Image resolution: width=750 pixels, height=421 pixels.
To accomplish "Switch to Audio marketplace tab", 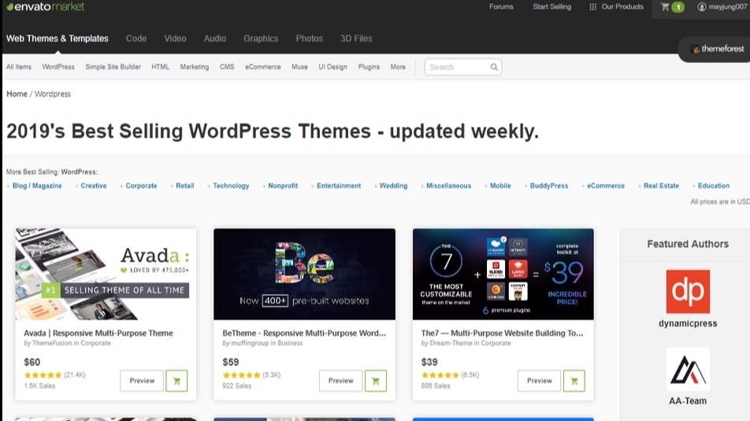I will tap(215, 39).
